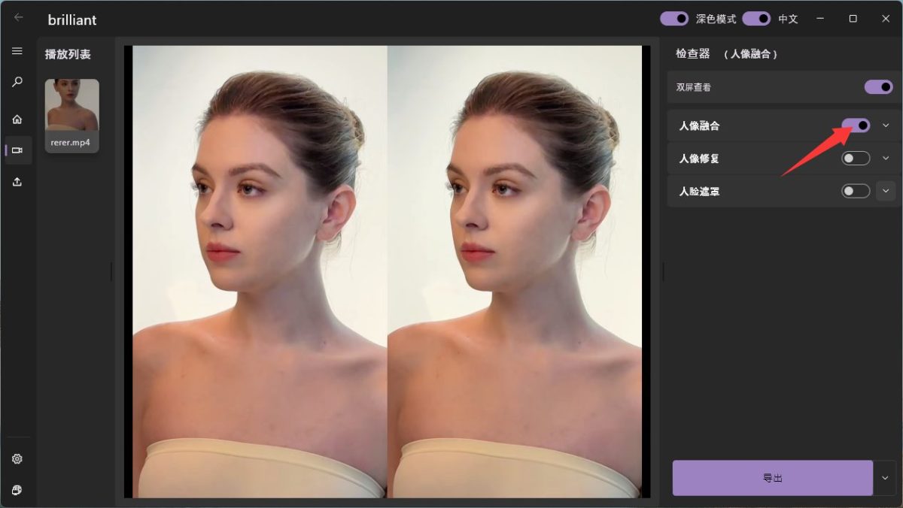Viewport: 903px width, 508px height.
Task: Click the 导出 export button
Action: tap(773, 478)
